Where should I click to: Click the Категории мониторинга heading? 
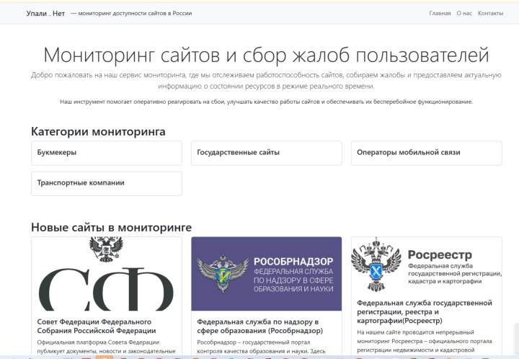(98, 132)
